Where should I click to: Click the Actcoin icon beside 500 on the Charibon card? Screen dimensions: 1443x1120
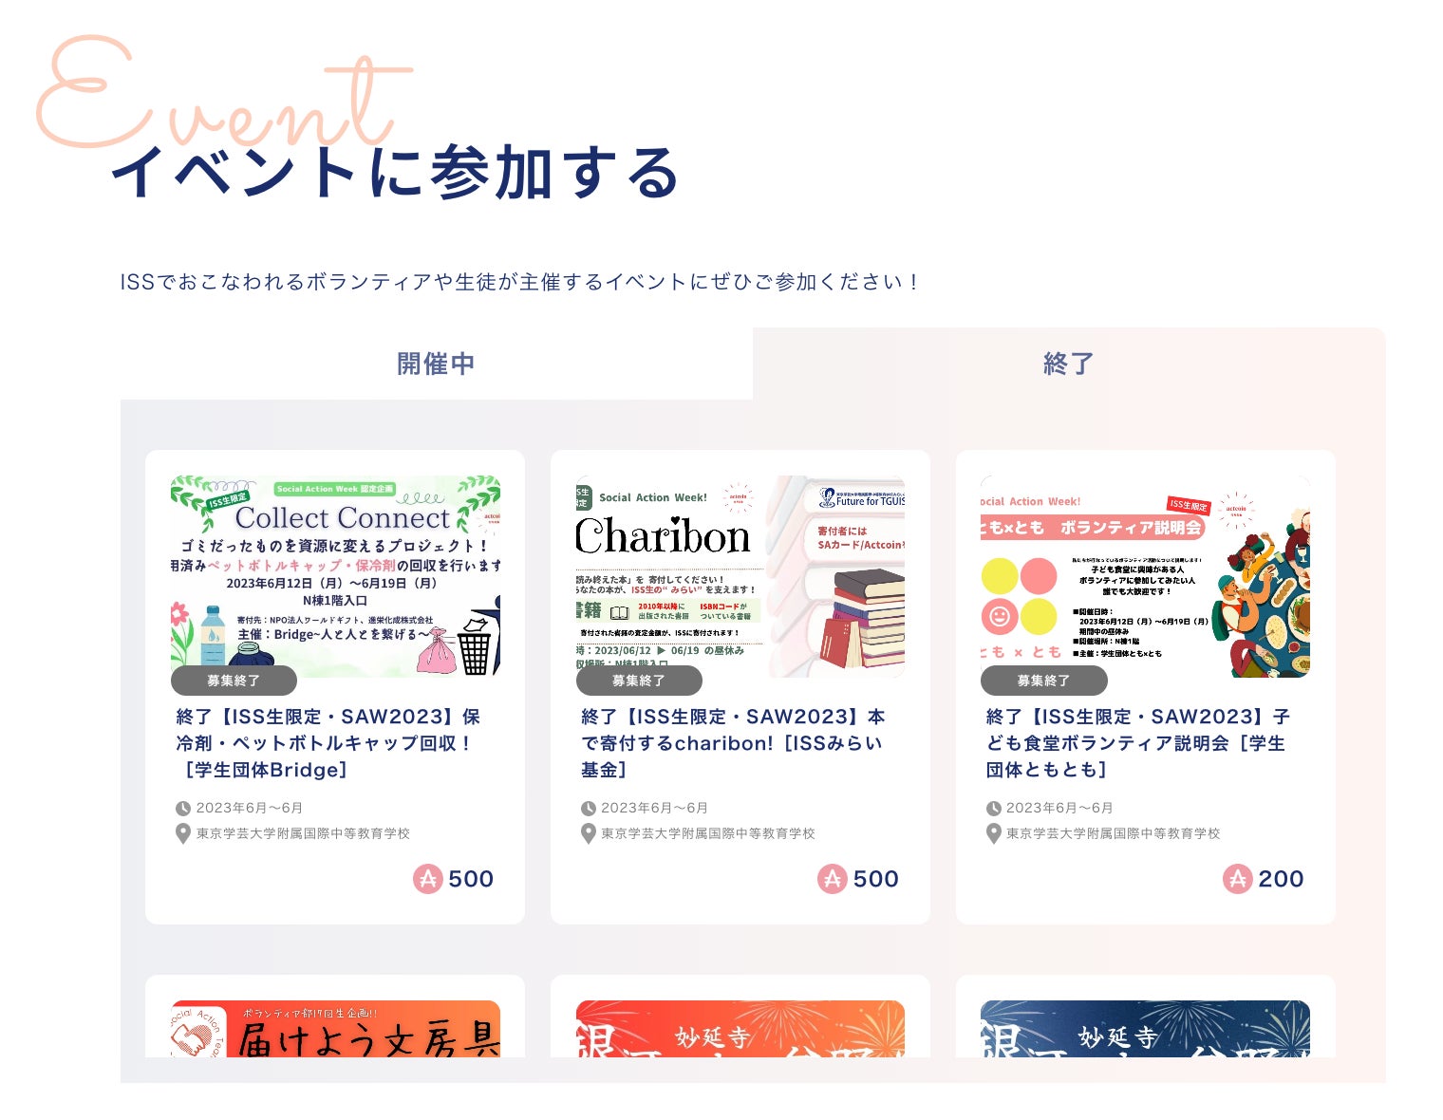(x=833, y=879)
